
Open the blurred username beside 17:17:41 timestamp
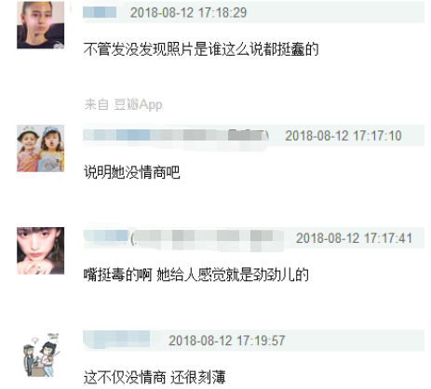pyautogui.click(x=183, y=238)
